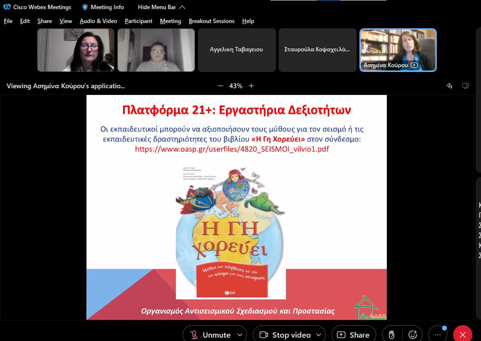Select Ασημίνα Κούρου's video thumbnail
The height and width of the screenshot is (341, 481).
[x=398, y=49]
